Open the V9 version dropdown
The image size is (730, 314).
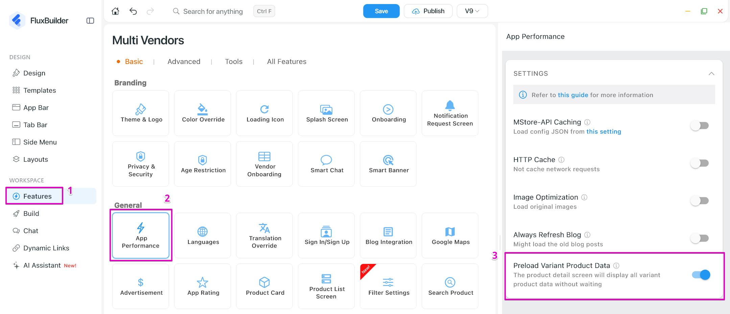tap(472, 11)
